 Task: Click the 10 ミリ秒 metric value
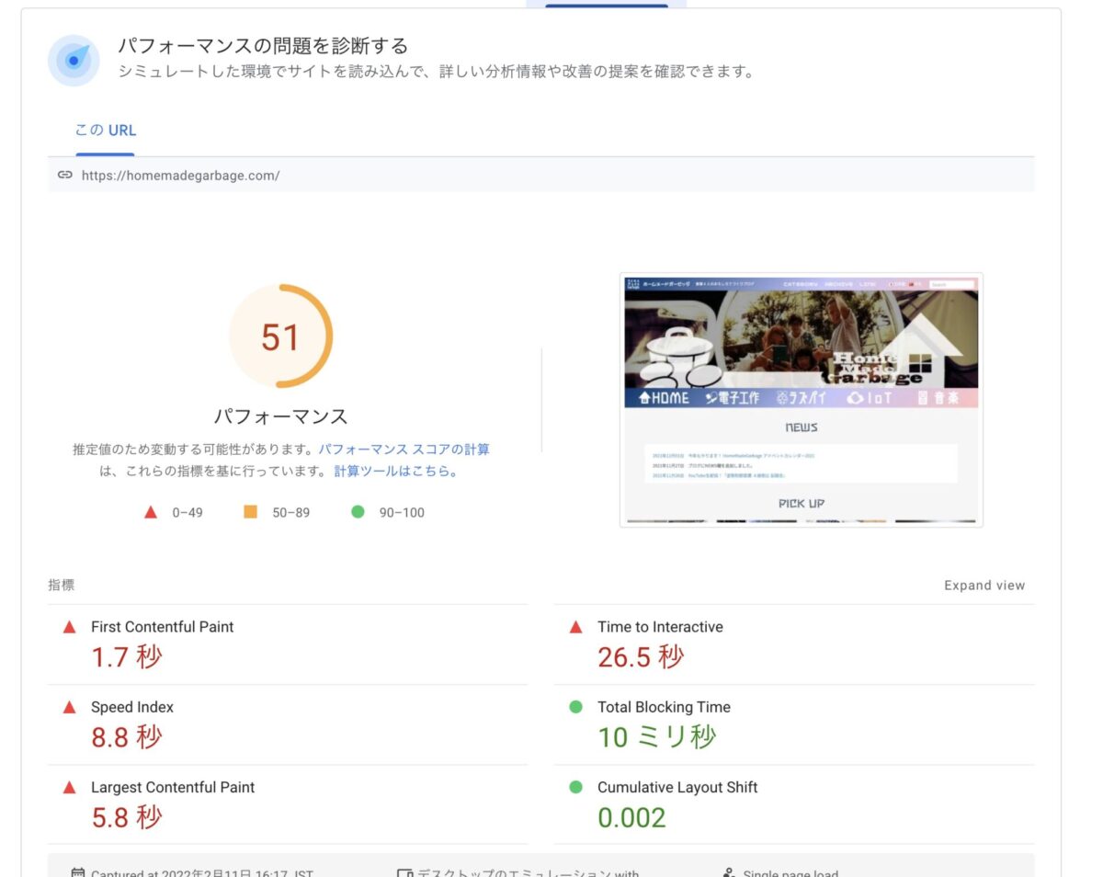click(x=657, y=736)
